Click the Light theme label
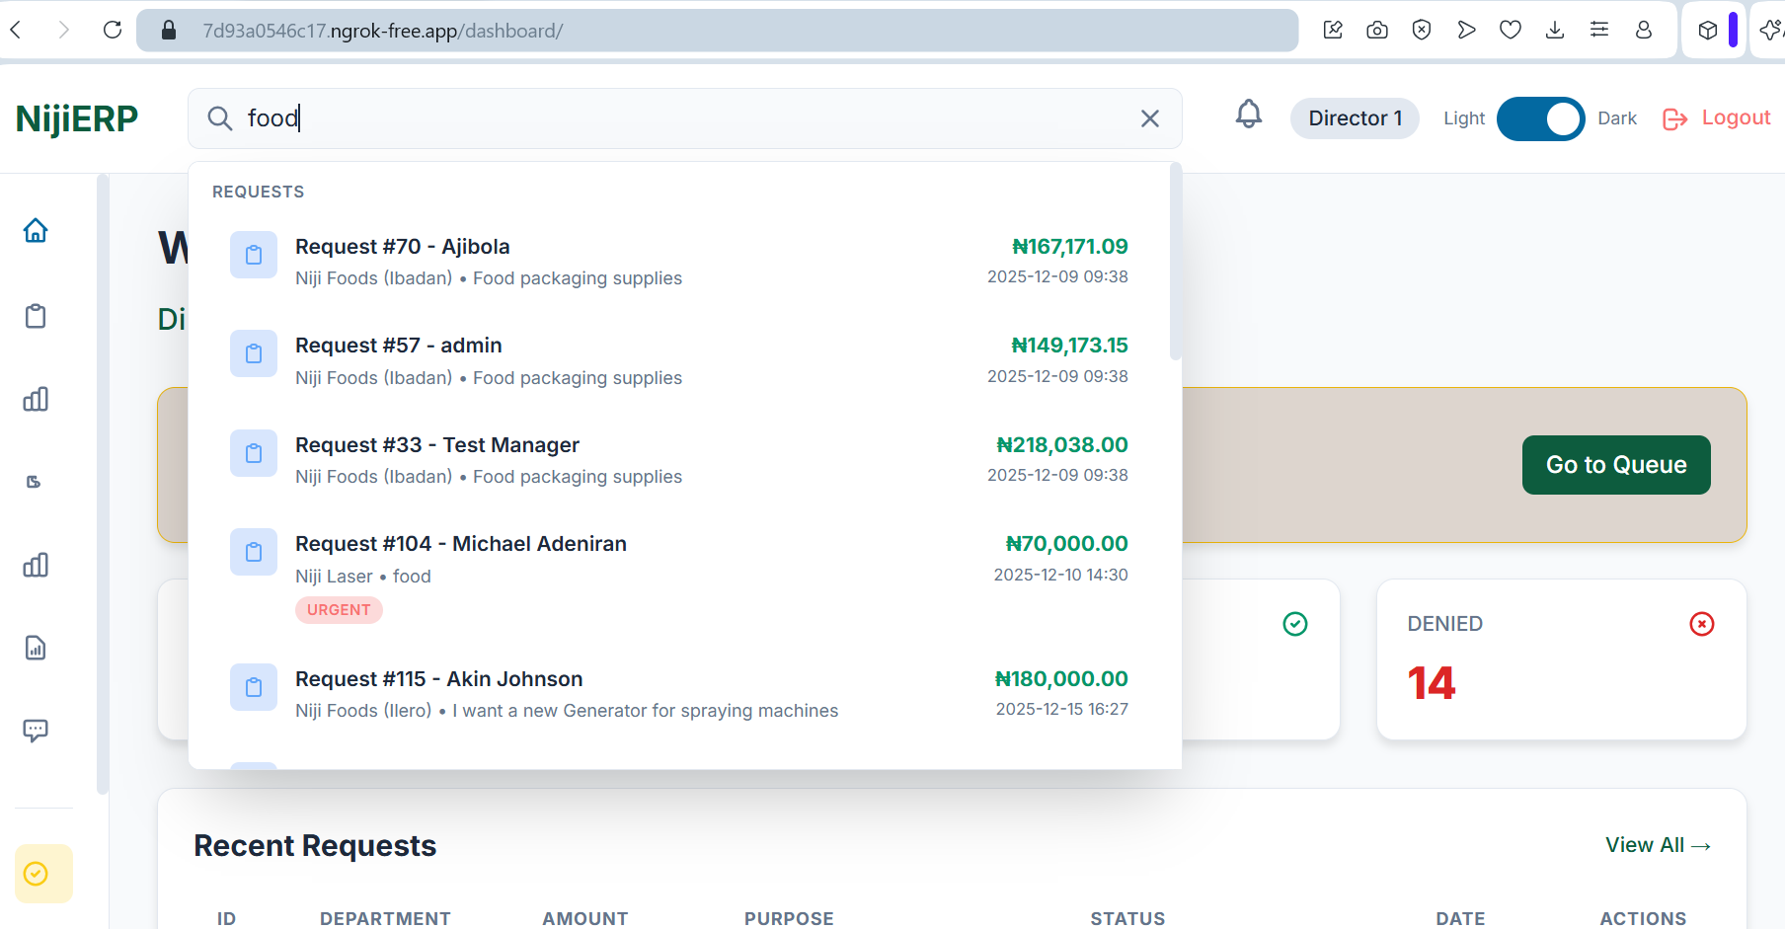This screenshot has height=929, width=1785. click(x=1464, y=118)
